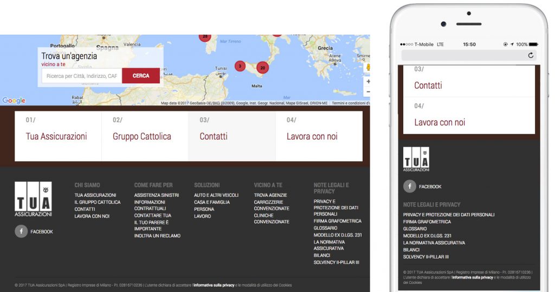
Task: Click the Street View pegman on map
Action: pyautogui.click(x=368, y=67)
